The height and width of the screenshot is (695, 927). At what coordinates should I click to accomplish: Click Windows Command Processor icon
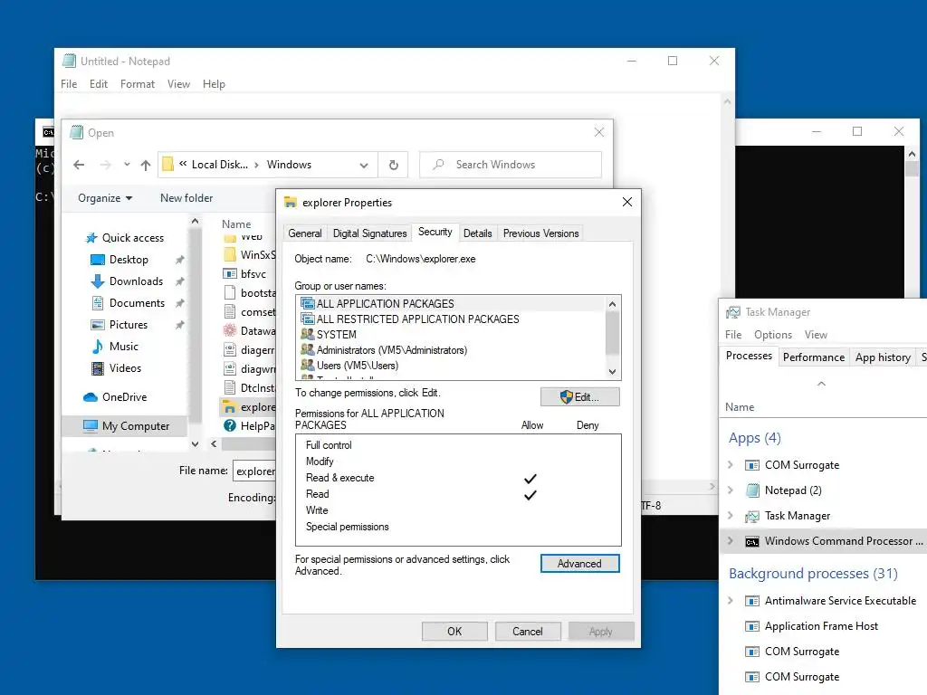pyautogui.click(x=752, y=541)
